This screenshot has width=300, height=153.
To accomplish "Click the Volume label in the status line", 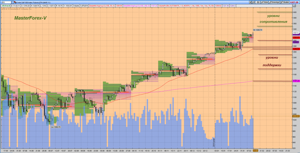I will tap(76, 6).
